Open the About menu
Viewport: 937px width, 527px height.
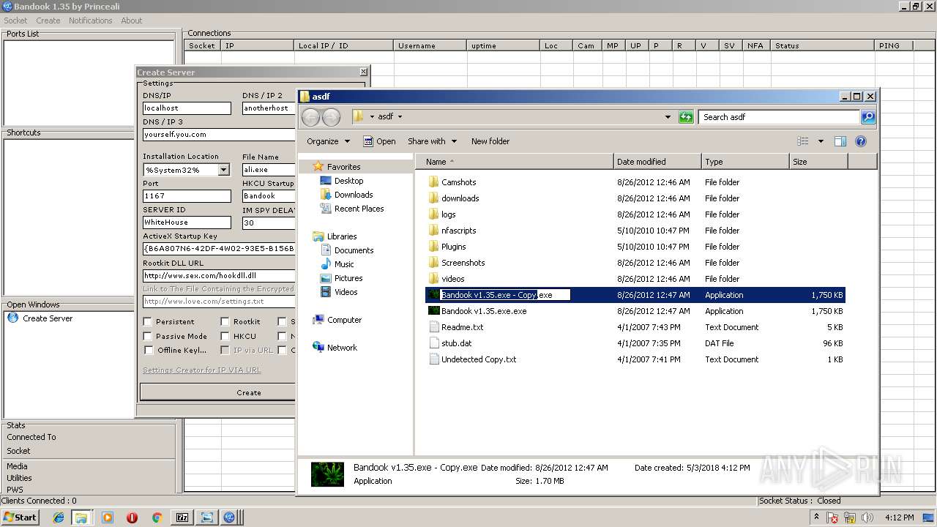pyautogui.click(x=132, y=20)
